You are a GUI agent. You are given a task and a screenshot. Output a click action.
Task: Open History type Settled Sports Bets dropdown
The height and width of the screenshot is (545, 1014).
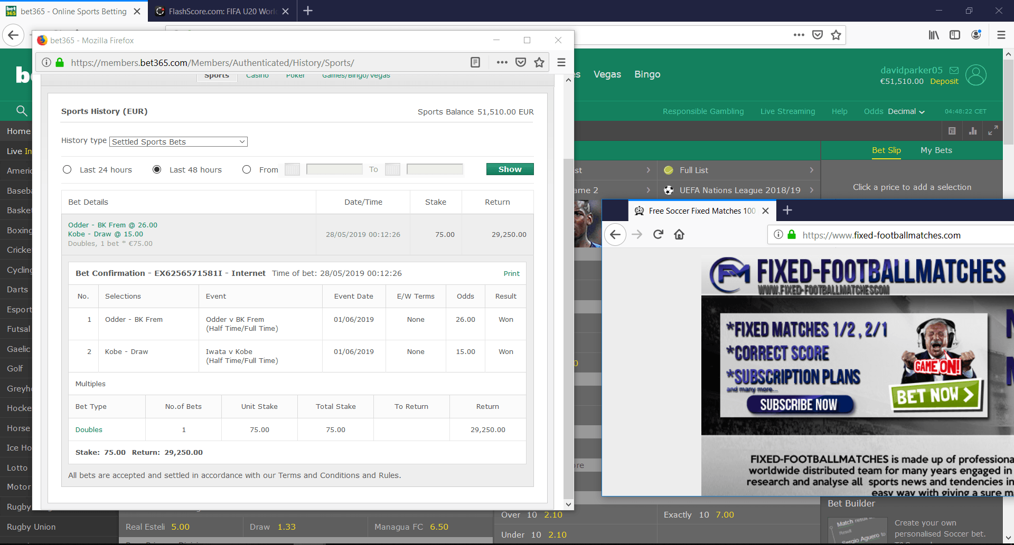(x=179, y=141)
